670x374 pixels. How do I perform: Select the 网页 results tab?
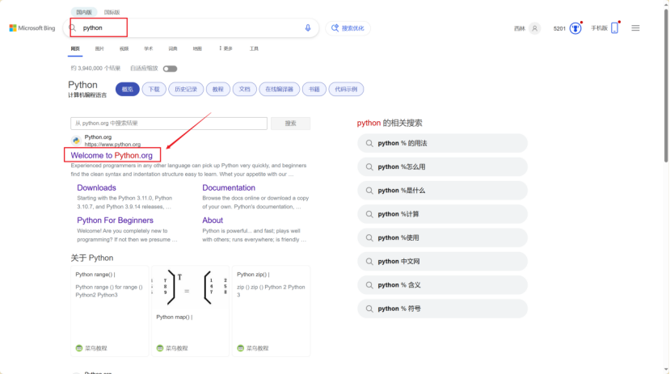(x=75, y=48)
